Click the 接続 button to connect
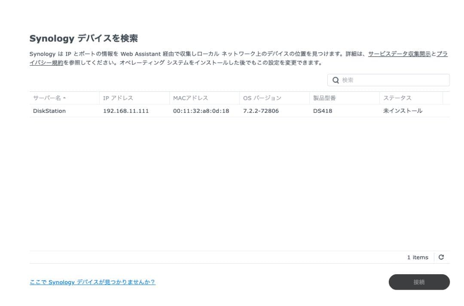Image resolution: width=464 pixels, height=306 pixels. coord(419,282)
